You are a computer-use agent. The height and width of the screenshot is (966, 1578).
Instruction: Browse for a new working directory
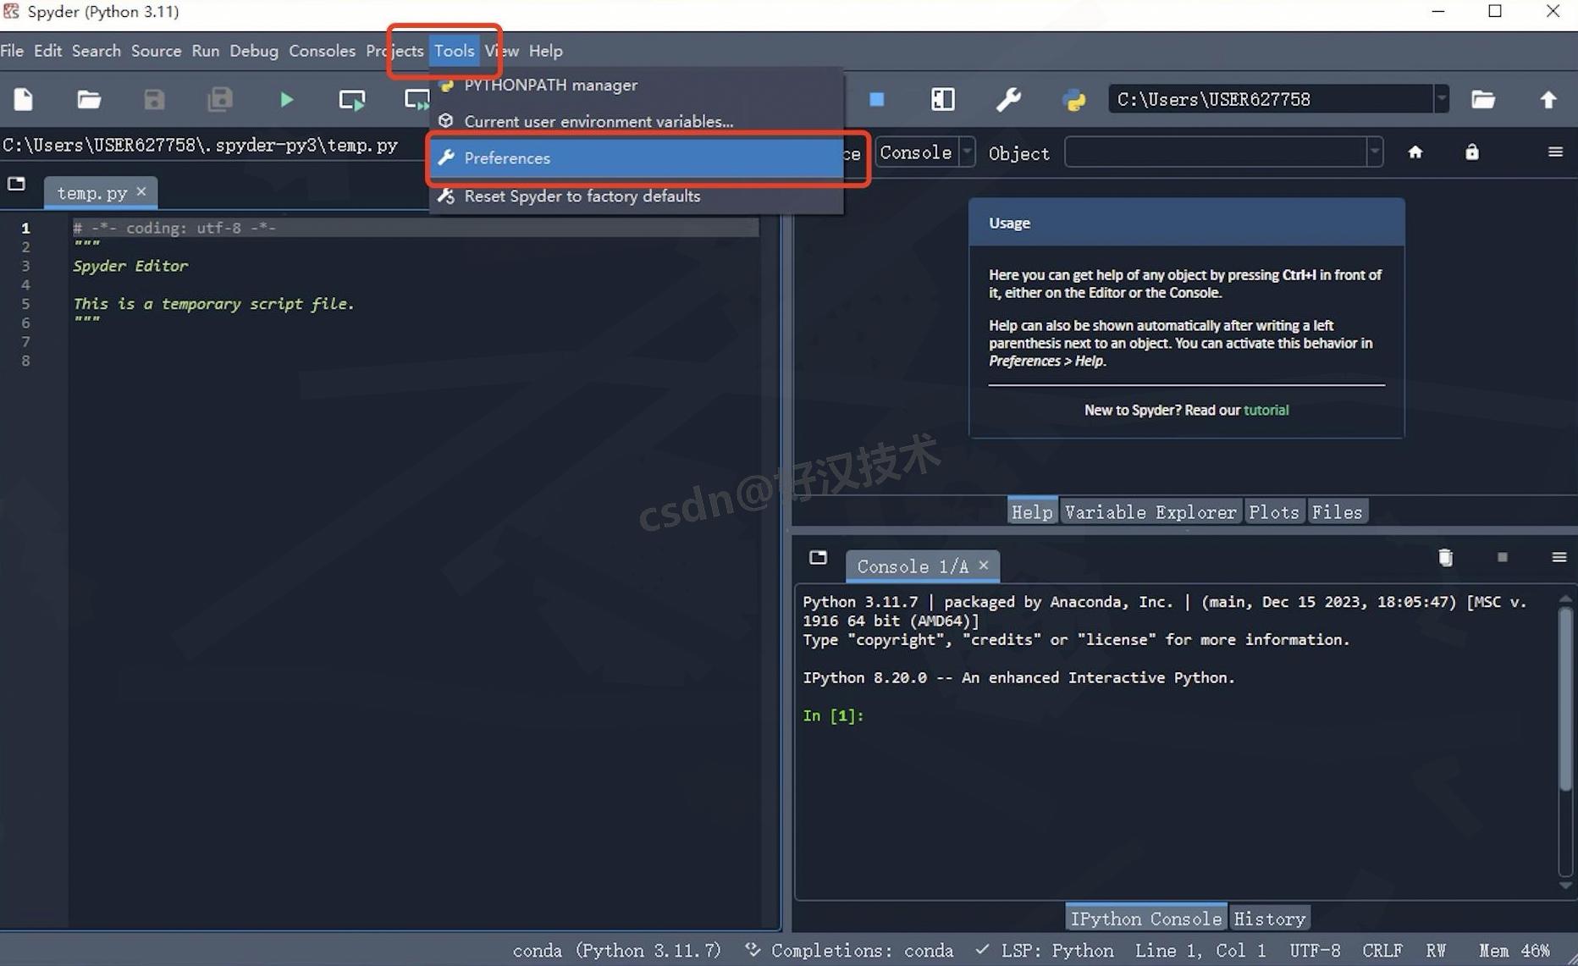1483,99
